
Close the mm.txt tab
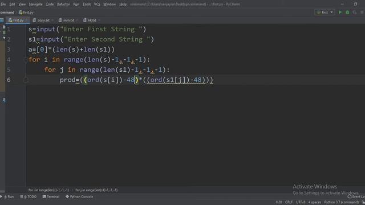coord(78,20)
